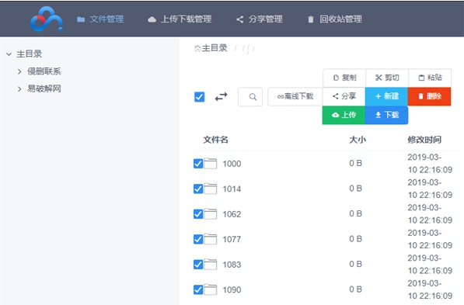Uncheck the checkbox for folder 1083

click(x=198, y=264)
